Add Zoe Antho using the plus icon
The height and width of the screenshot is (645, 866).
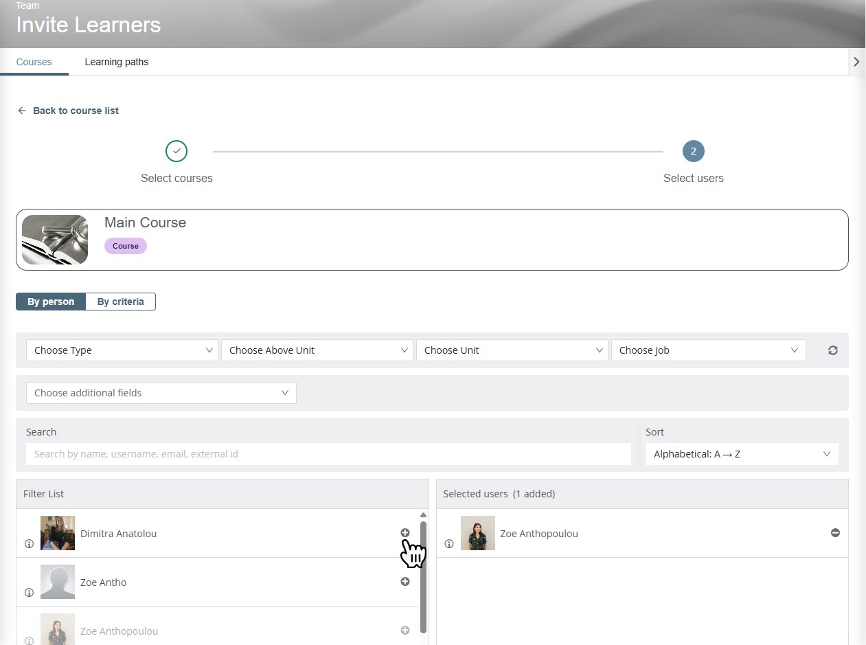pos(404,582)
